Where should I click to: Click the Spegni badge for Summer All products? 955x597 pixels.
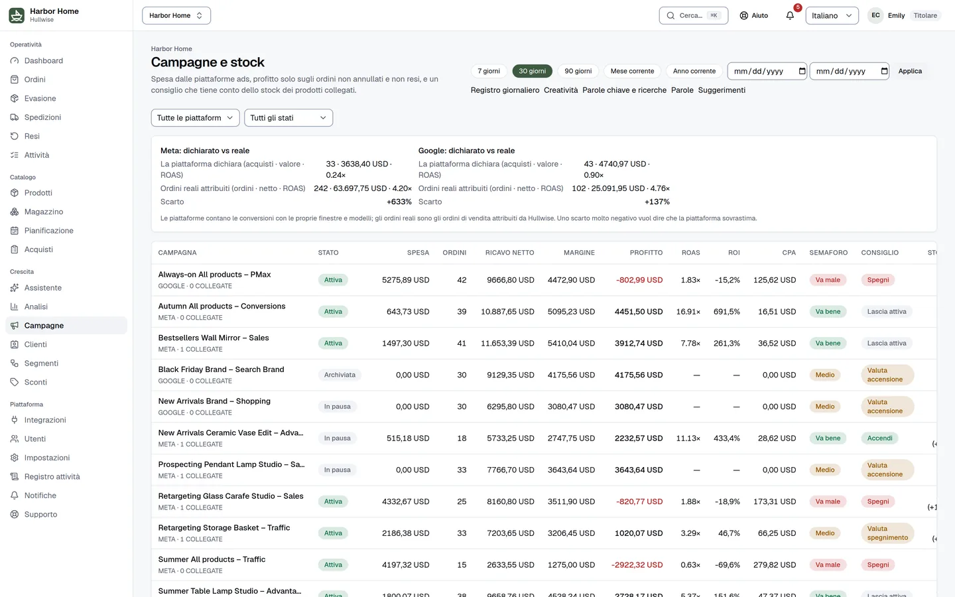coord(878,565)
